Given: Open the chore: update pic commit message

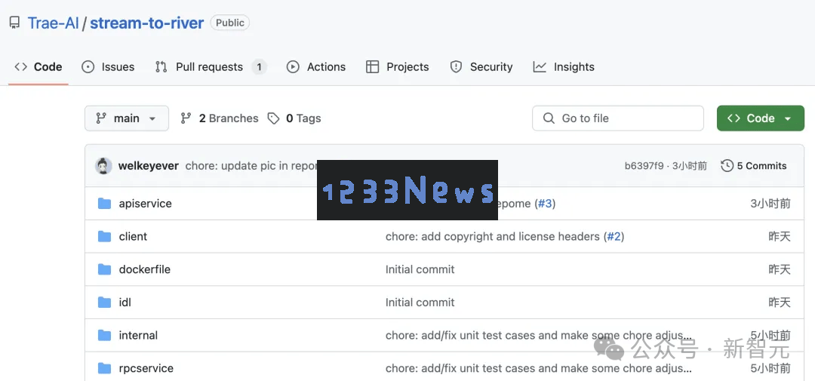Looking at the screenshot, I should click(x=251, y=166).
